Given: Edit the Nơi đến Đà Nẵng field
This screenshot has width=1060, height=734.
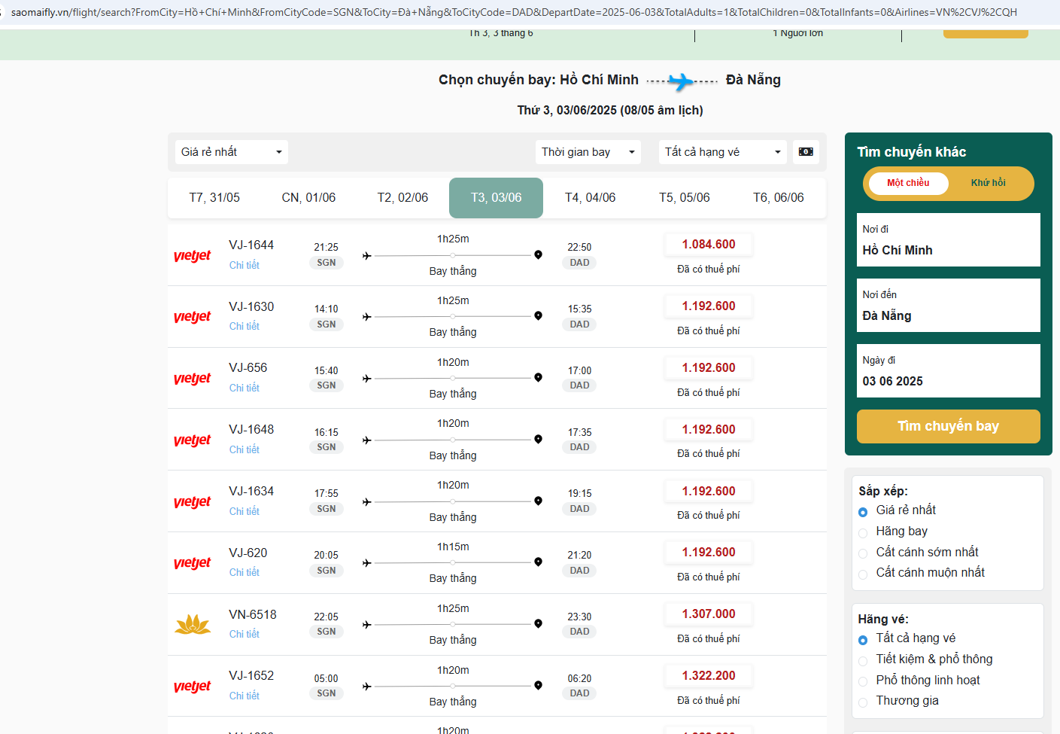Looking at the screenshot, I should 948,306.
